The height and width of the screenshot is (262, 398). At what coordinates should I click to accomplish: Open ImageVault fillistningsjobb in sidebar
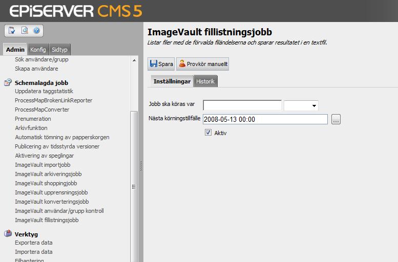point(47,220)
